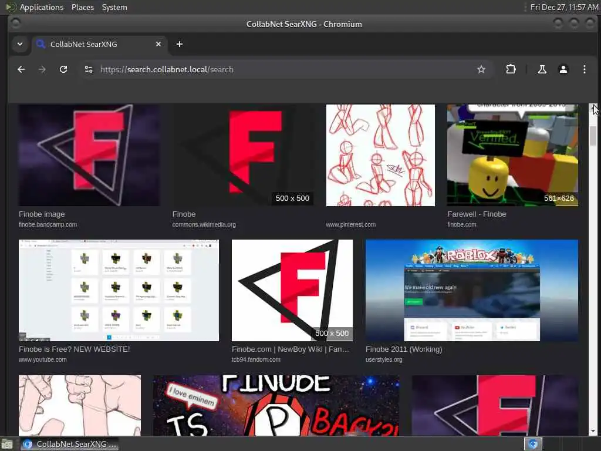
Task: Click the finobe.com source text
Action: tap(462, 225)
